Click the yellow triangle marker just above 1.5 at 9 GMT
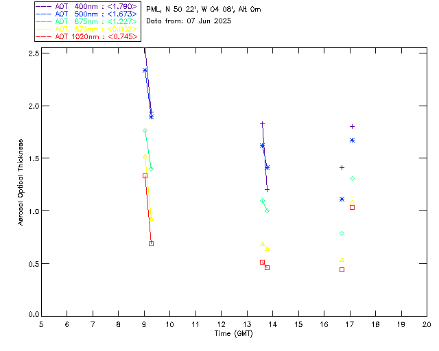This screenshot has width=439, height=351. [145, 156]
